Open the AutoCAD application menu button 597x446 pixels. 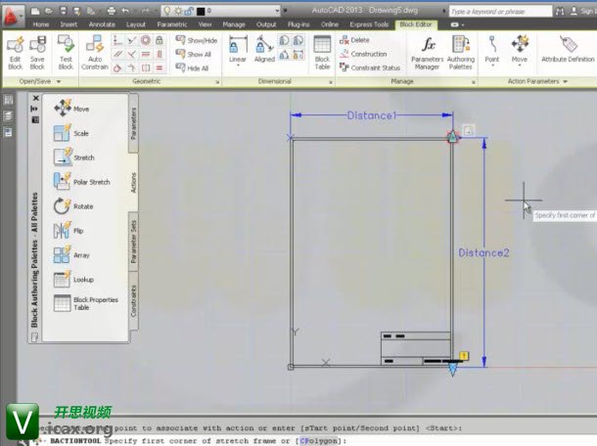pos(13,16)
